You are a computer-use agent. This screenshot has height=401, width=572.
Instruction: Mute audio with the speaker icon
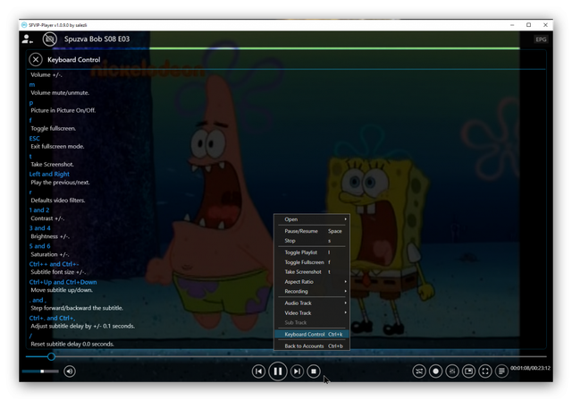point(70,371)
